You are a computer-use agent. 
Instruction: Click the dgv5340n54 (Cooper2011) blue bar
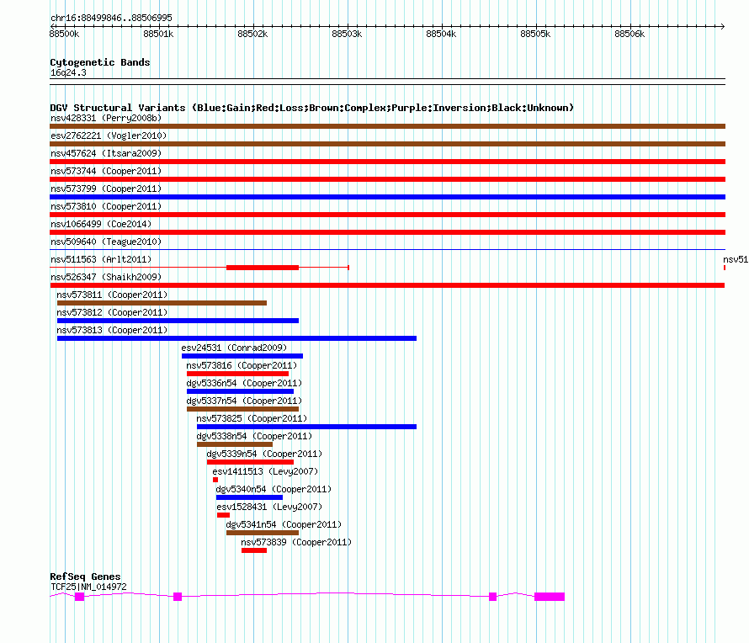[x=249, y=497]
